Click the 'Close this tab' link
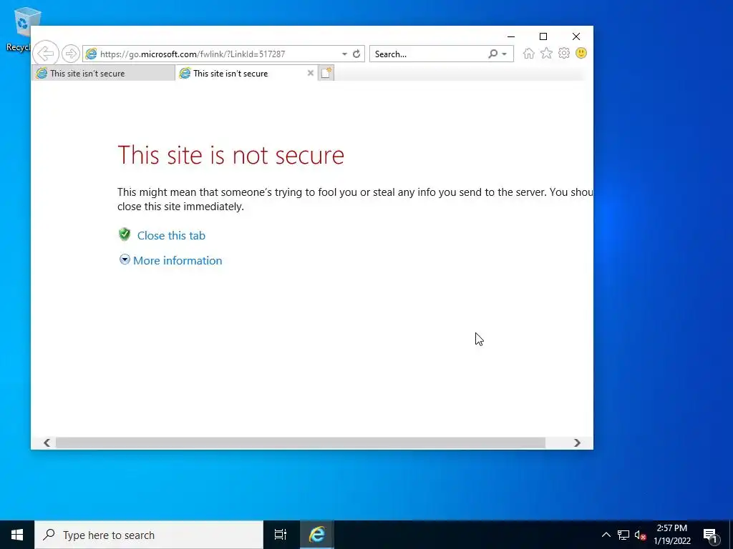Screen dimensions: 733x549 coord(171,236)
